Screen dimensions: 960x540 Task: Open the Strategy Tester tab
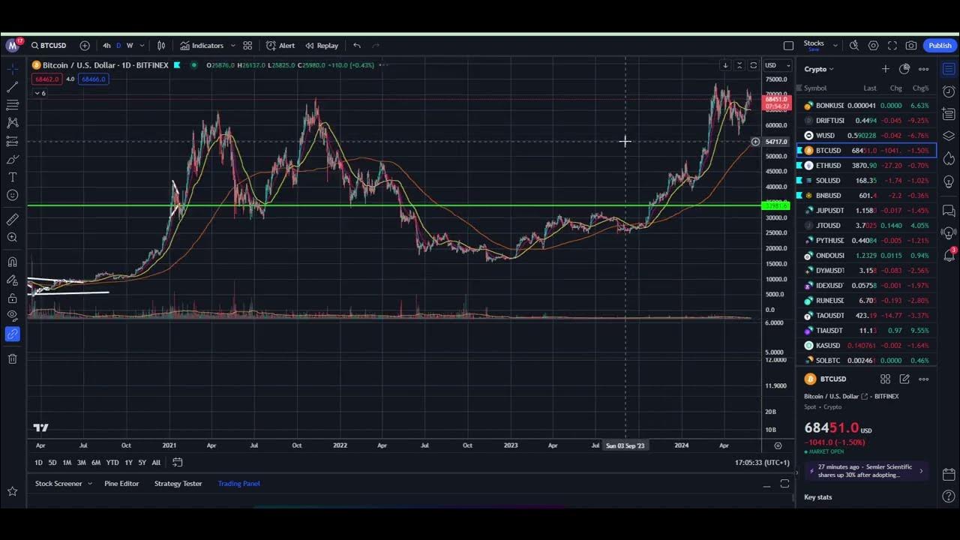pos(178,484)
